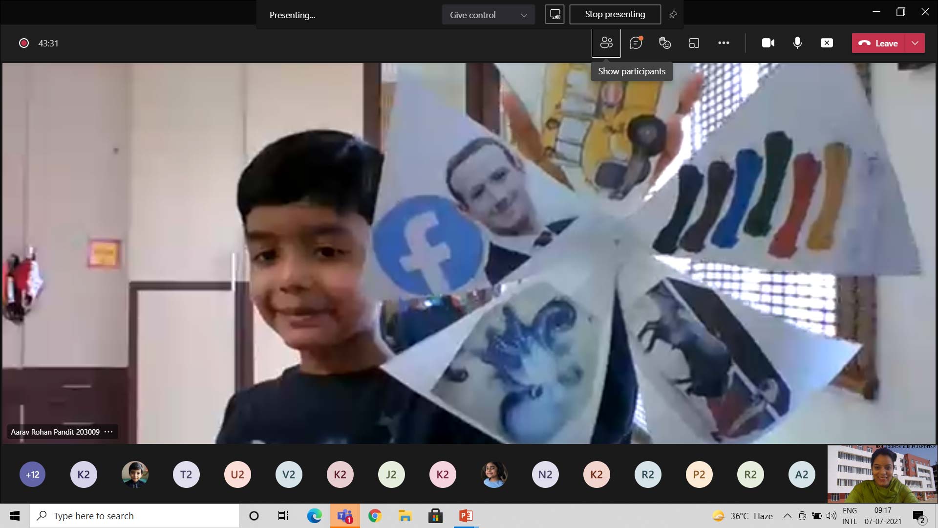Click the Leave call button

pos(878,43)
